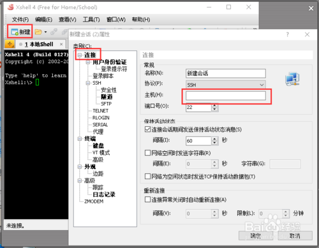Select SFTP tree item
Viewport: 319px width, 248px height.
click(x=106, y=104)
